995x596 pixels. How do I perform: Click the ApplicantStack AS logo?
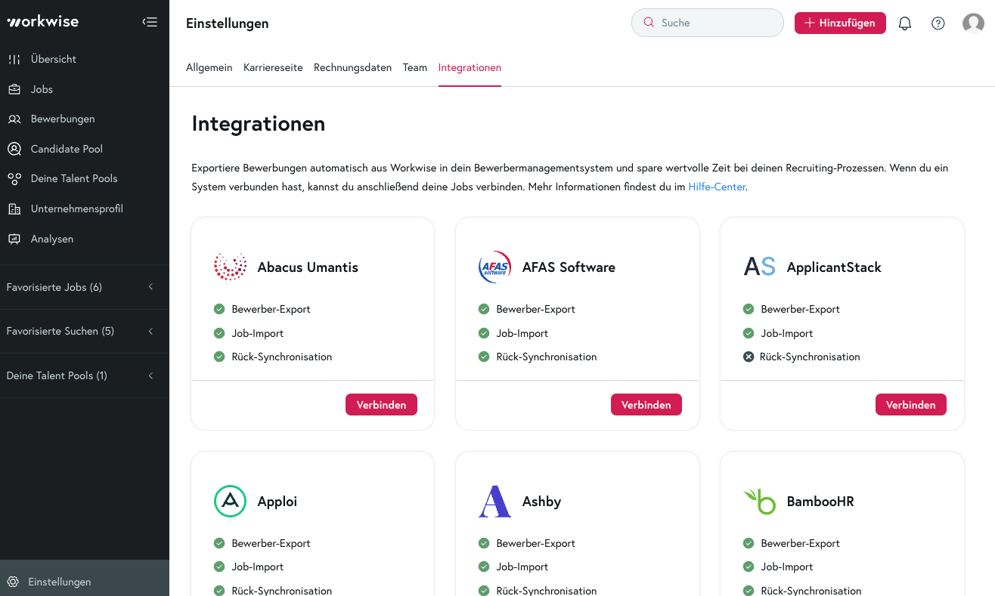(x=759, y=267)
